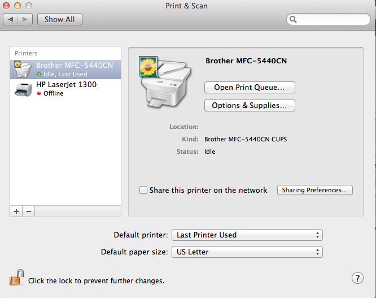
Task: Focus the System Preferences search field
Action: point(329,19)
